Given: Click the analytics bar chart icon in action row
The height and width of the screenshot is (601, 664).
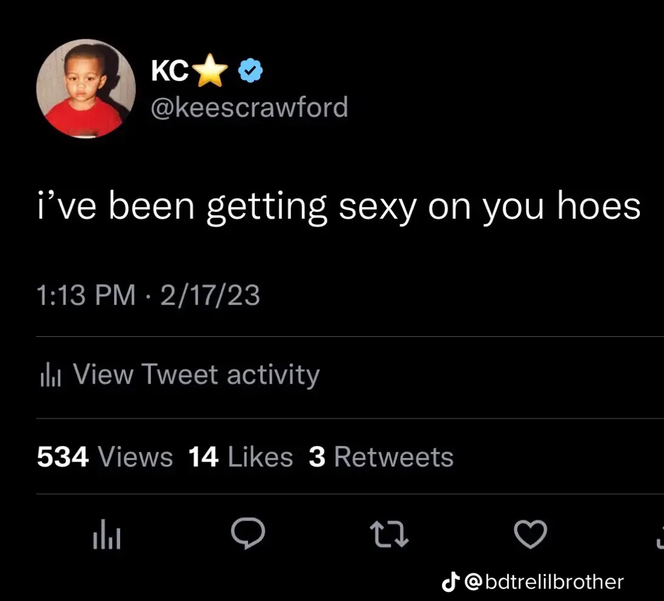Looking at the screenshot, I should (107, 536).
